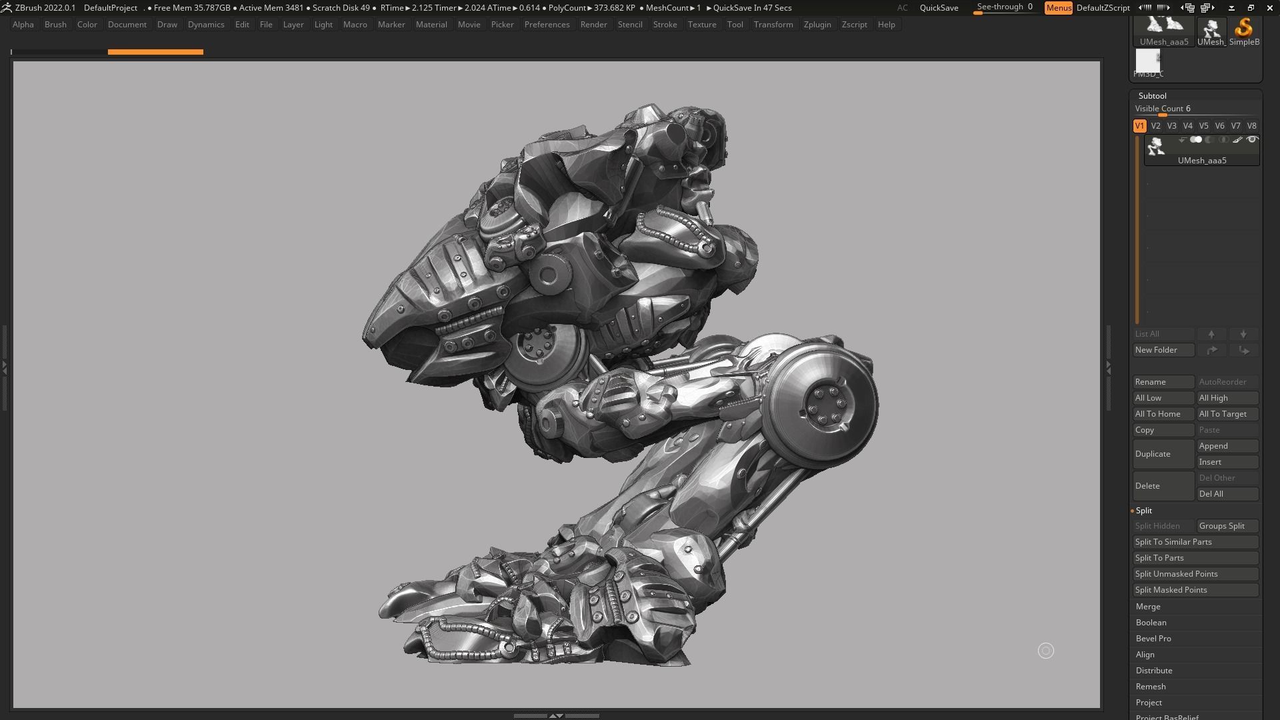Expand the Merge section
Viewport: 1280px width, 720px height.
click(1148, 607)
